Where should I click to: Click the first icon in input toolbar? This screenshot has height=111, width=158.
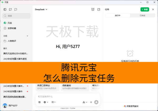[x=39, y=102]
